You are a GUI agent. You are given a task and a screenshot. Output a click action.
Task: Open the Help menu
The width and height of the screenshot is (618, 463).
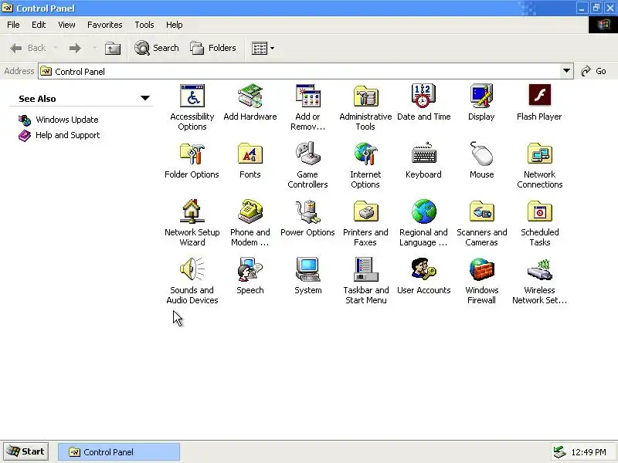tap(175, 25)
